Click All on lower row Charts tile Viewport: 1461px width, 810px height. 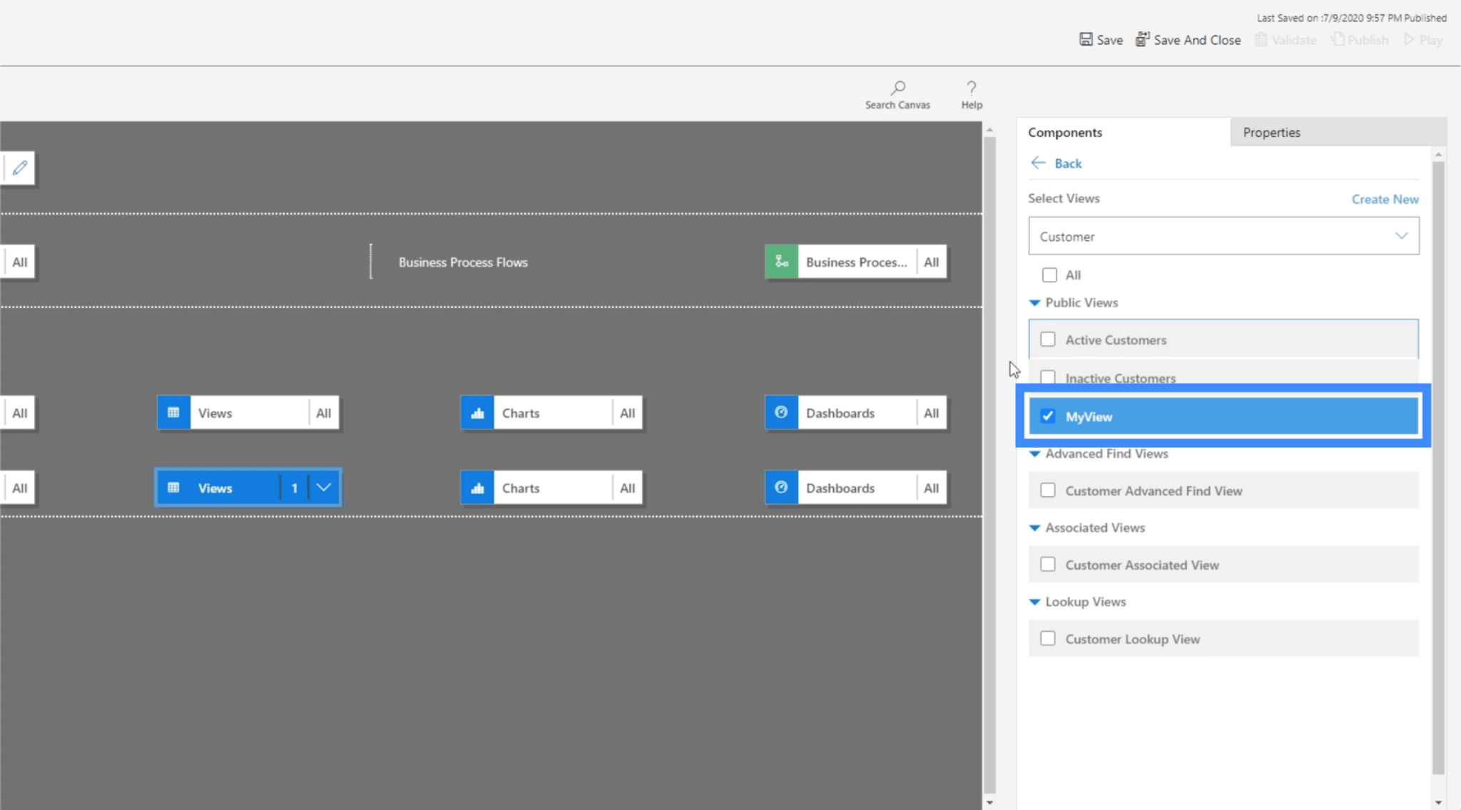tap(627, 488)
